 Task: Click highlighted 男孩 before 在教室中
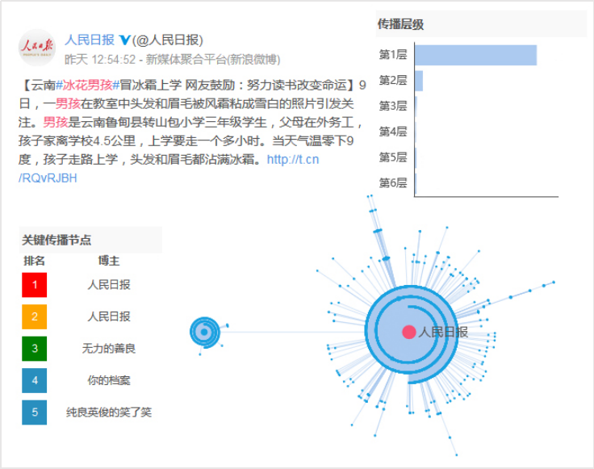[68, 104]
